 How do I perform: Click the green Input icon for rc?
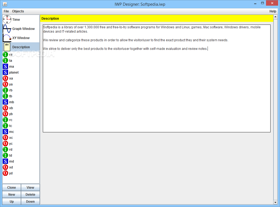(x=5, y=120)
